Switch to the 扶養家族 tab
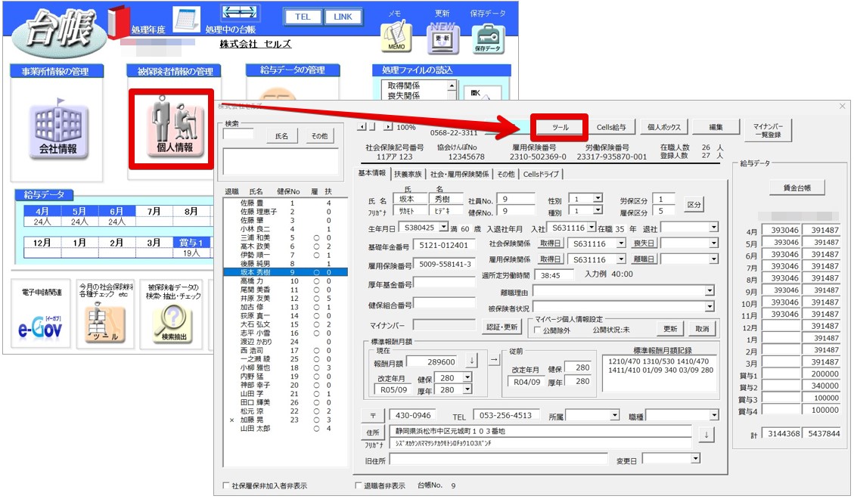The width and height of the screenshot is (854, 499). click(408, 174)
